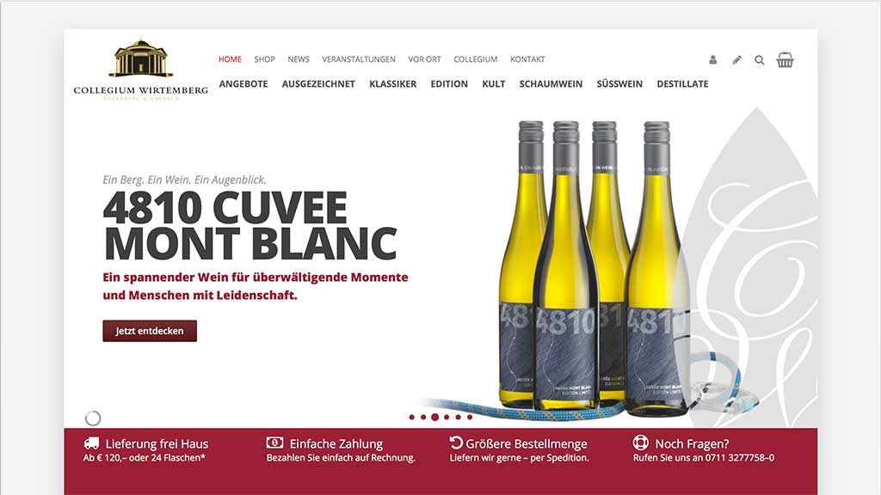Click the circular slider progress indicator
Screen dimensions: 881x495
coord(93,419)
